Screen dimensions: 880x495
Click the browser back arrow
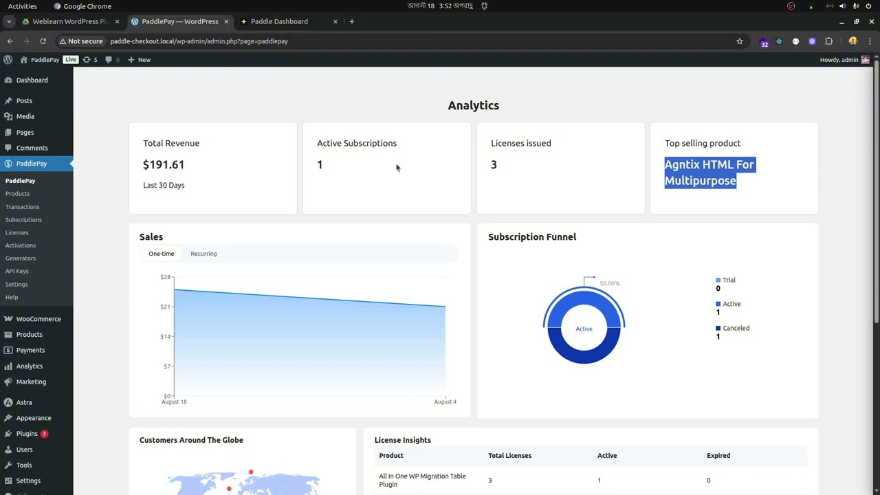pos(10,41)
